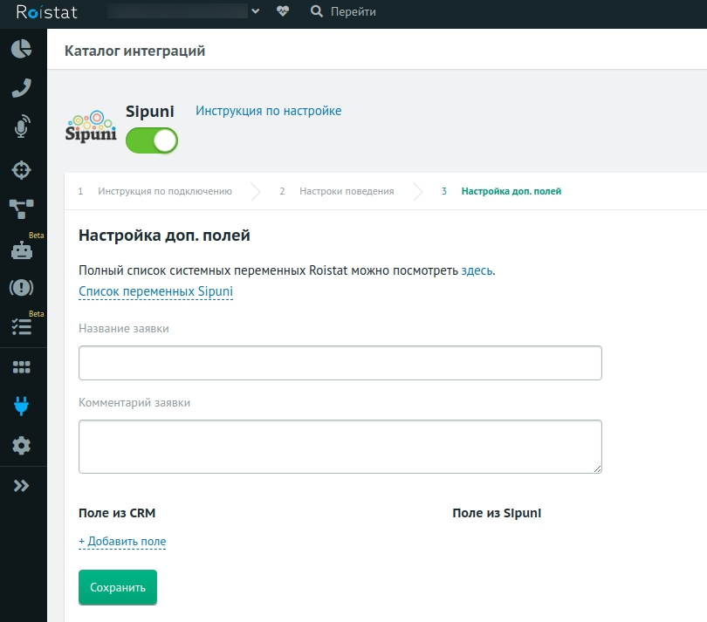This screenshot has width=707, height=622.
Task: Open the crosshair target sidebar icon
Action: tap(21, 170)
